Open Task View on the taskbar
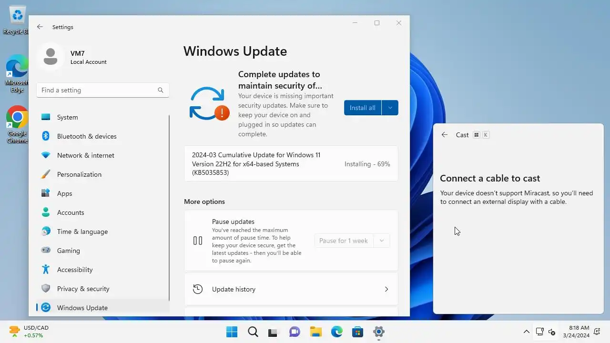This screenshot has width=610, height=343. (273, 332)
